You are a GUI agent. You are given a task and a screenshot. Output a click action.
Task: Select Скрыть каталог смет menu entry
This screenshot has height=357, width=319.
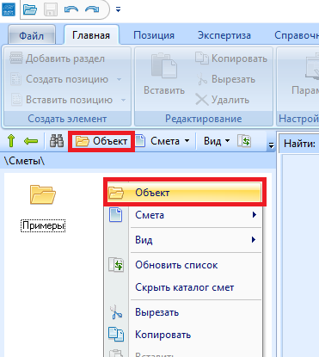[x=184, y=287]
